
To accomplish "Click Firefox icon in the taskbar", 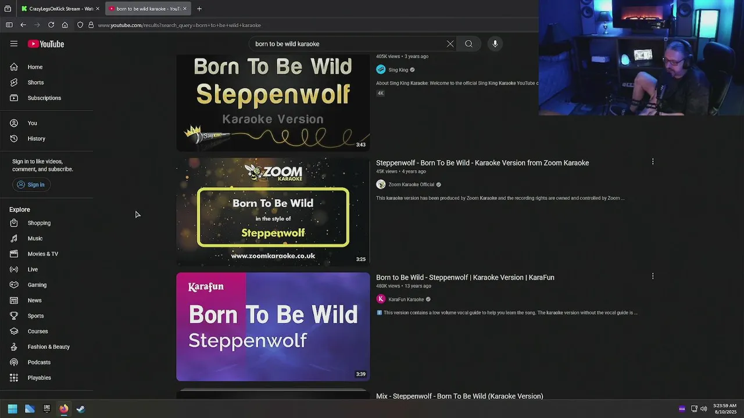I will [63, 409].
